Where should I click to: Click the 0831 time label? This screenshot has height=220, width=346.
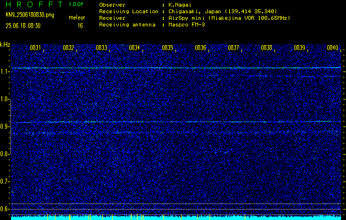[35, 48]
